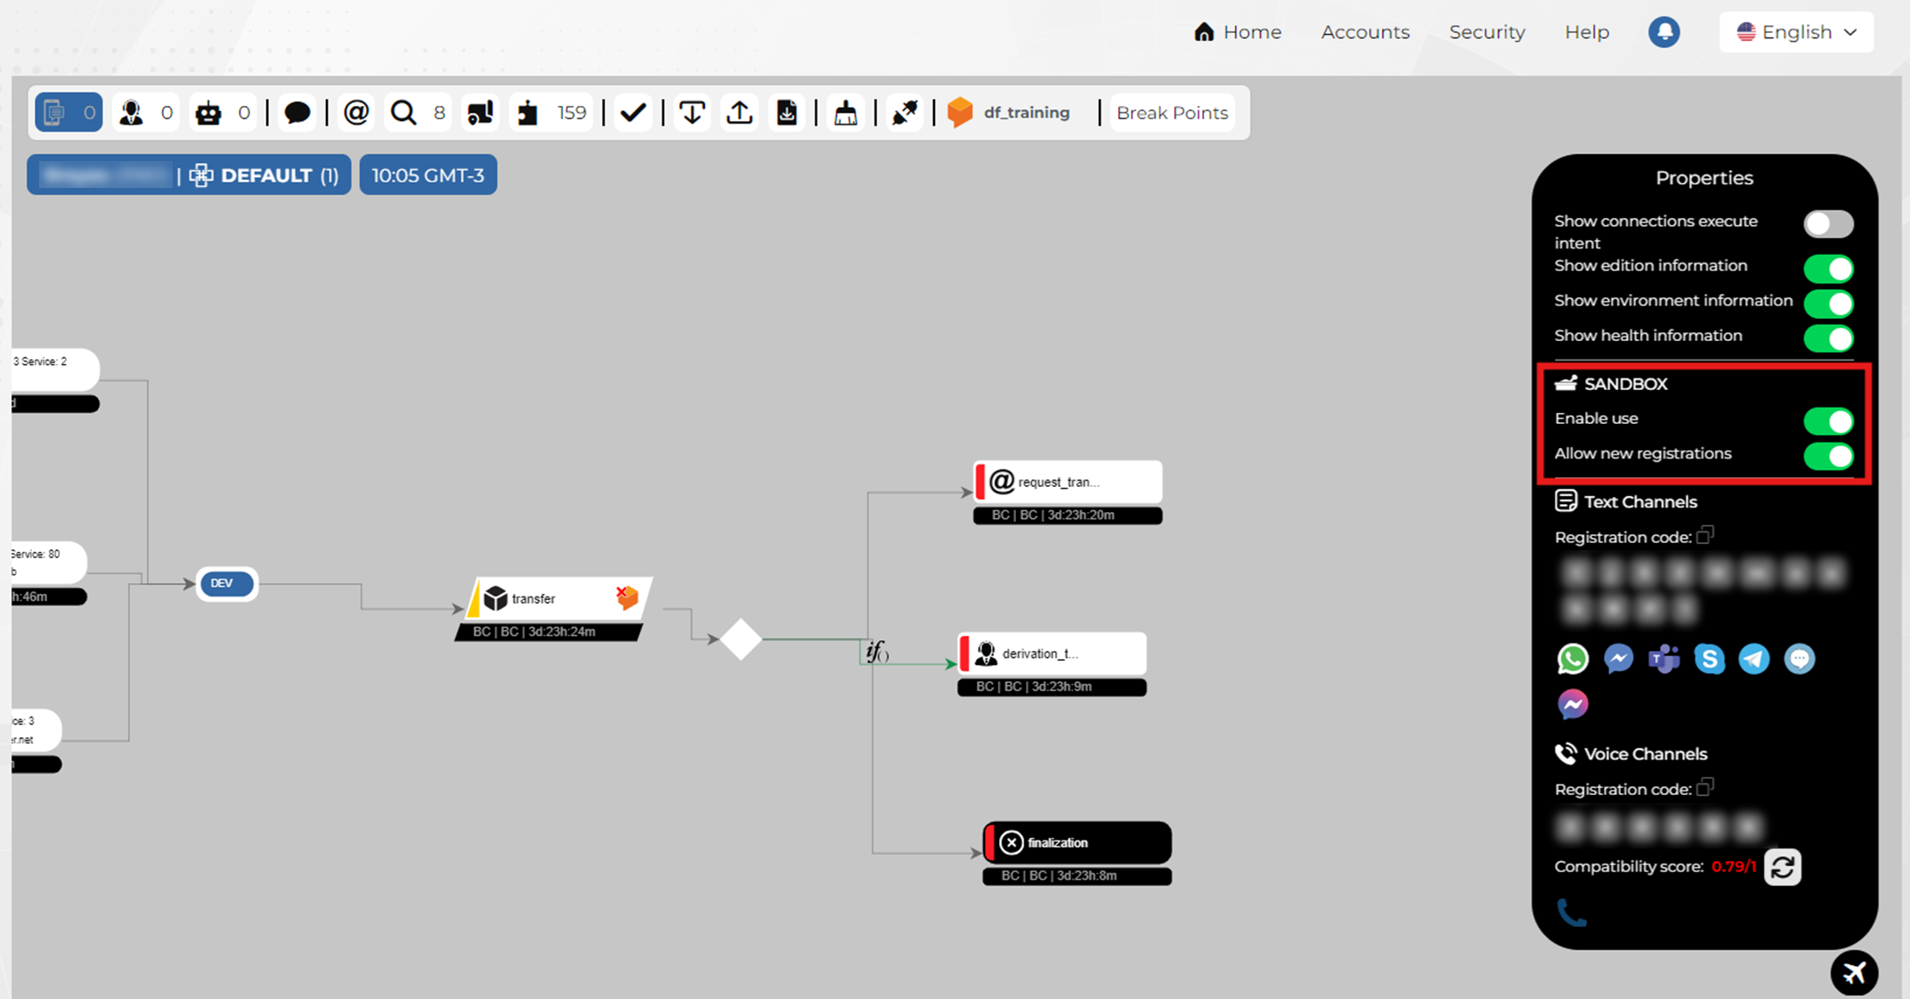Click the airplane button at bottom right
The width and height of the screenshot is (1910, 999).
coord(1854,972)
